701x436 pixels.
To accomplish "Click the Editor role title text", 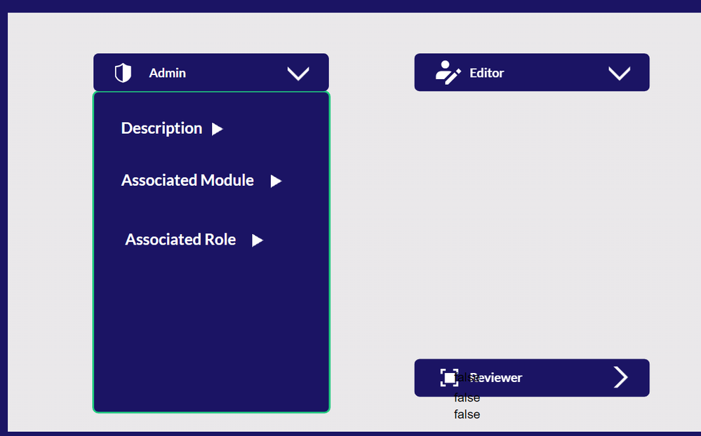I will click(x=487, y=73).
